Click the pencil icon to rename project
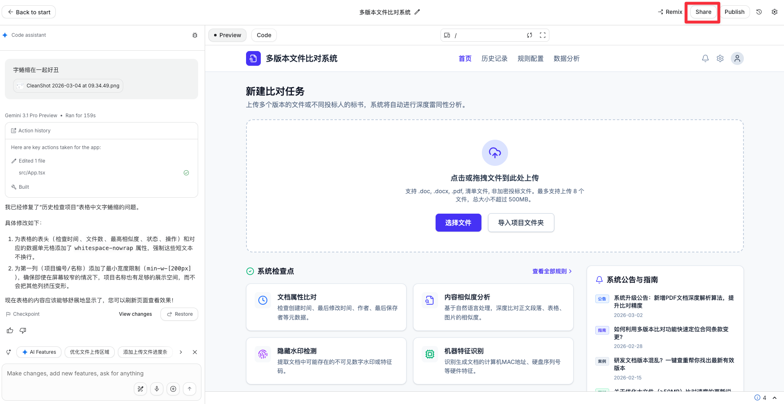The height and width of the screenshot is (404, 784). [x=417, y=12]
